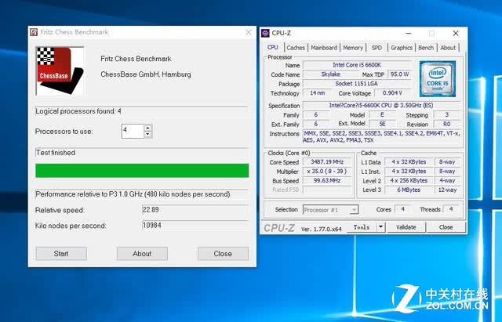Increase processors to use with up arrow
Viewport: 502px width, 322px height.
click(147, 128)
